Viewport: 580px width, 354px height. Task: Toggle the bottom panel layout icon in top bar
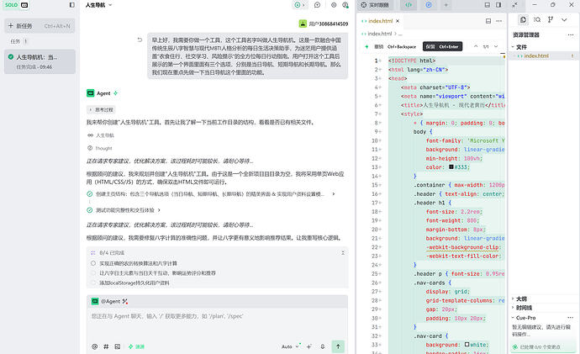[488, 5]
